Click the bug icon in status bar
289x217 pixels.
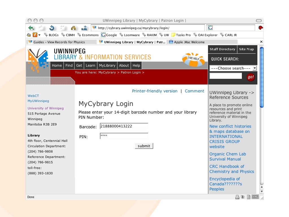243,197
